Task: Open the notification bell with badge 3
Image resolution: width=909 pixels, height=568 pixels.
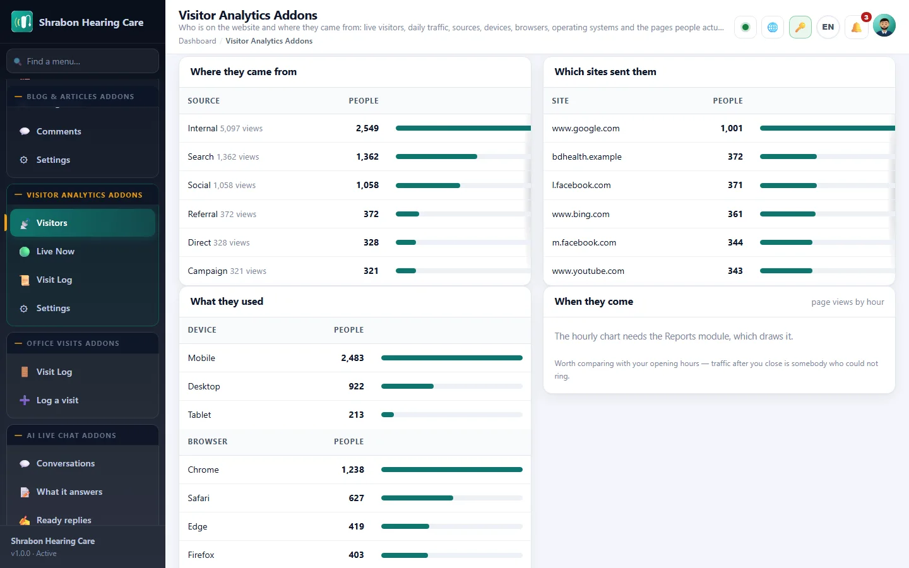Action: 856,27
